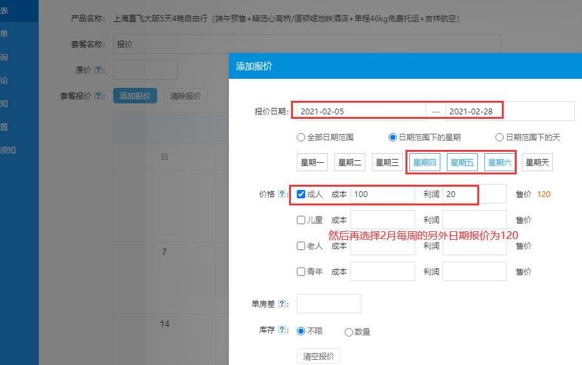Click the help icon next to 库存
The image size is (582, 365).
(282, 331)
